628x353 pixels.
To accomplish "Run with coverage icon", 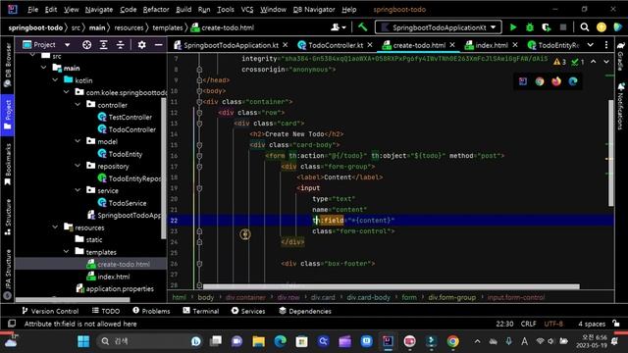I will [x=547, y=27].
